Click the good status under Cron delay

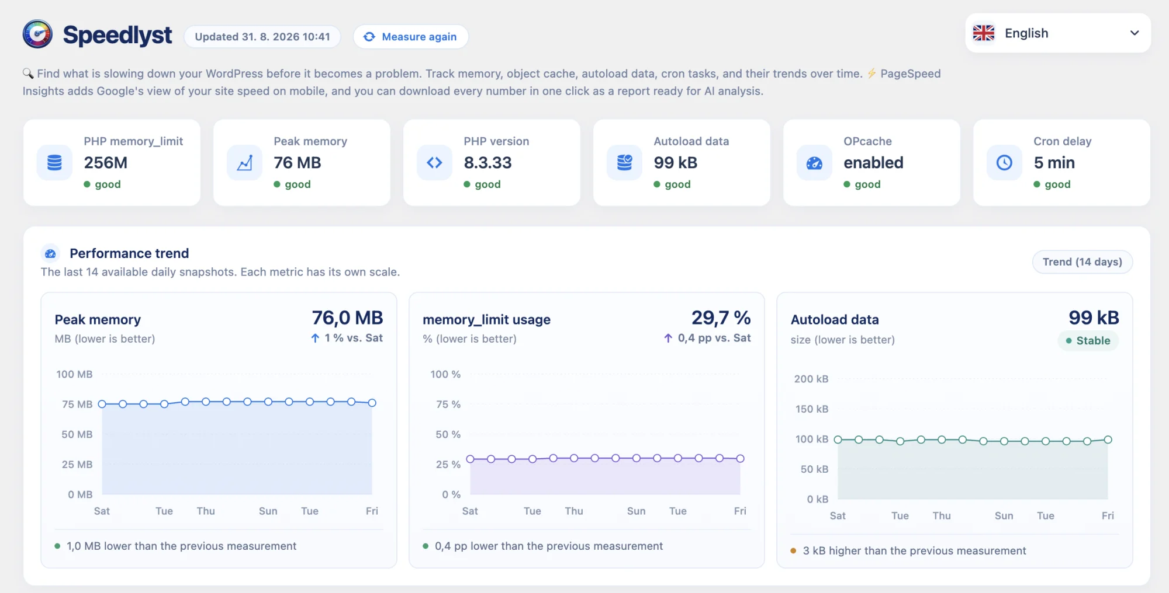pos(1052,184)
